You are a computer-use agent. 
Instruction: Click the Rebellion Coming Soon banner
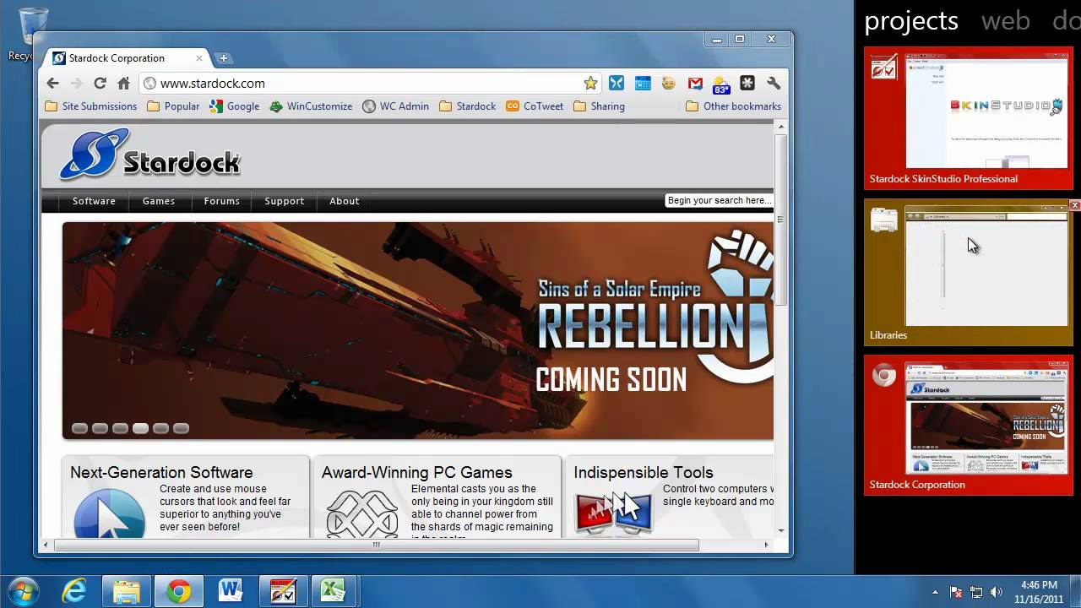point(418,331)
